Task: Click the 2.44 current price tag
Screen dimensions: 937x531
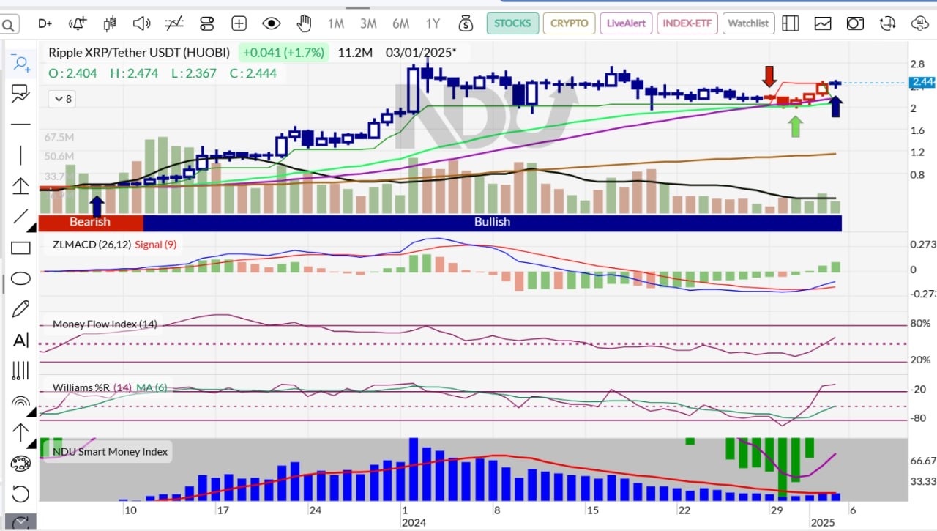Action: point(921,83)
